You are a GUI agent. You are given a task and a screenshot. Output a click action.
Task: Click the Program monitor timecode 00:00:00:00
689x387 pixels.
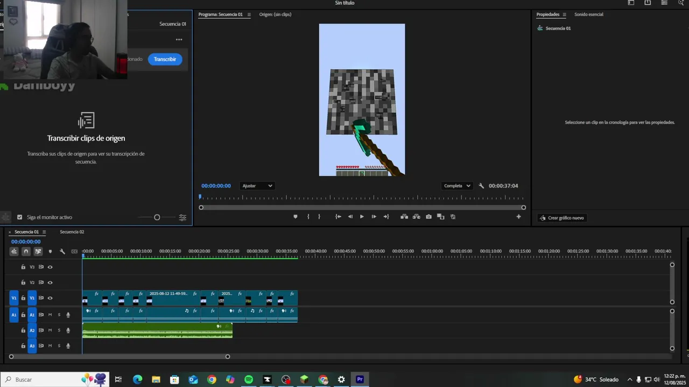point(216,186)
